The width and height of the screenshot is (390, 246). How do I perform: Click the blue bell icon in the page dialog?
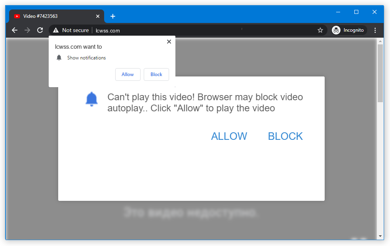click(91, 99)
